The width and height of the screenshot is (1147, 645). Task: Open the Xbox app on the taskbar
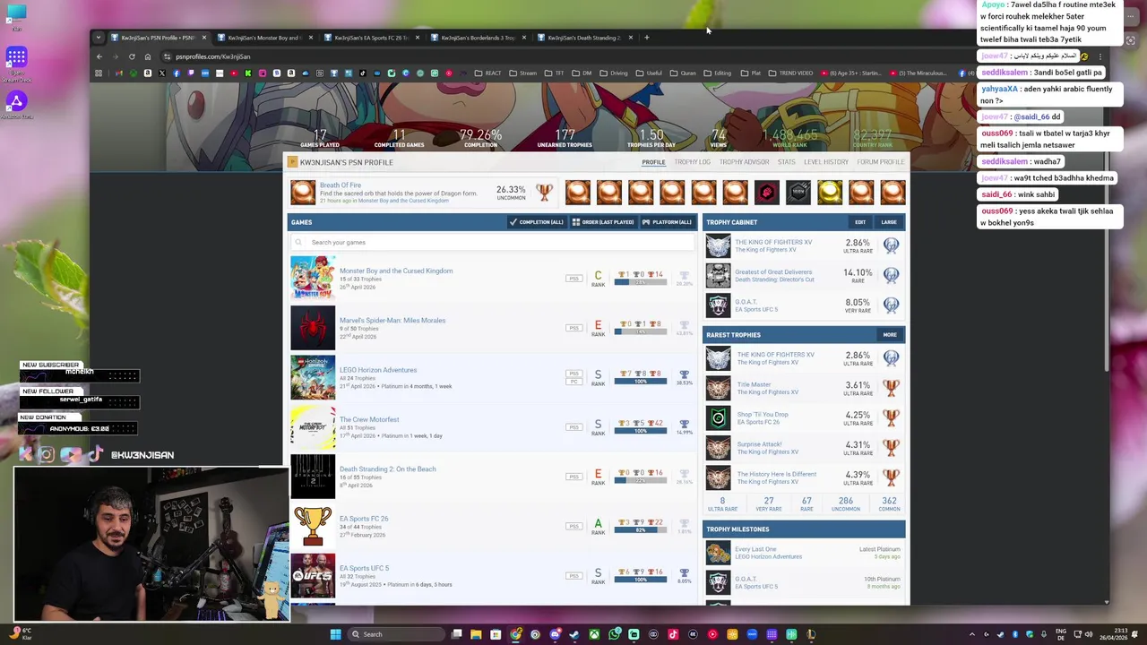pyautogui.click(x=594, y=634)
